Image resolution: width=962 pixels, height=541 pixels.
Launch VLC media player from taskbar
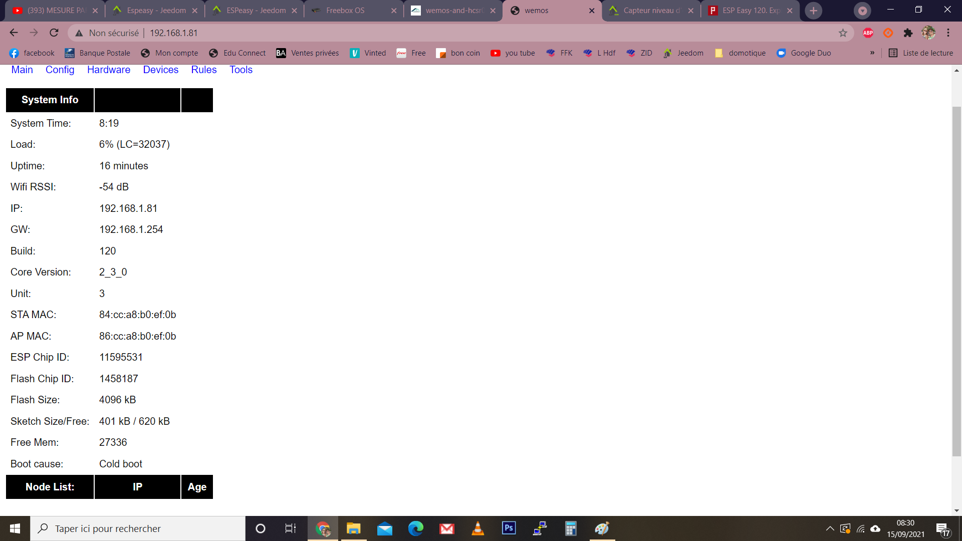click(x=477, y=528)
